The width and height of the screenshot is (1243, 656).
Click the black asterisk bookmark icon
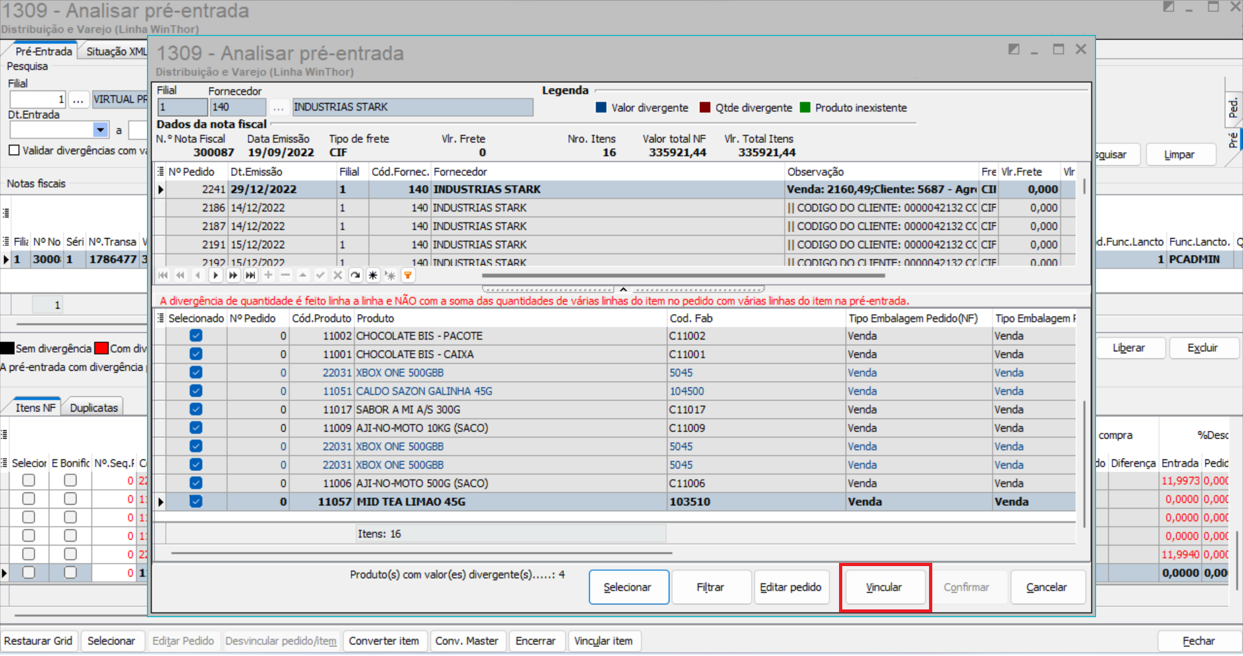click(373, 276)
